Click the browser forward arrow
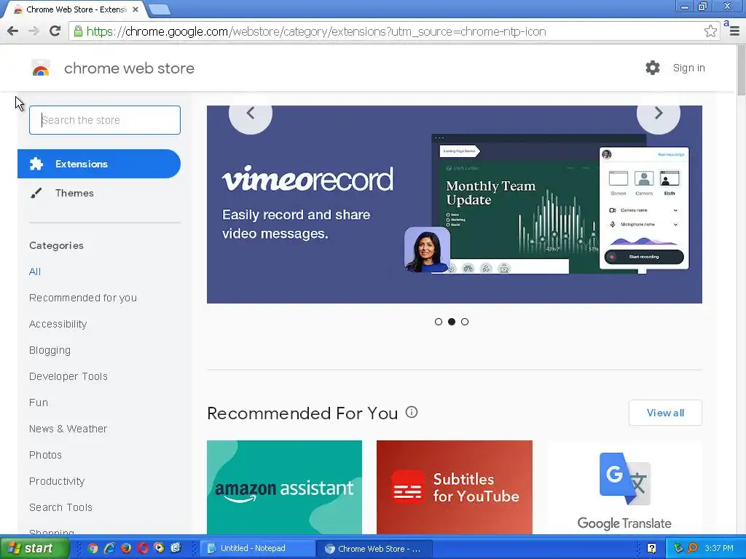The height and width of the screenshot is (559, 746). (x=34, y=31)
